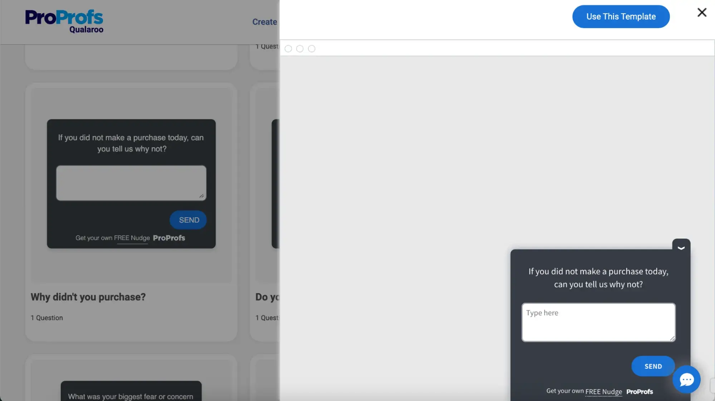The width and height of the screenshot is (715, 401).
Task: Click Create in the top navigation
Action: (264, 22)
